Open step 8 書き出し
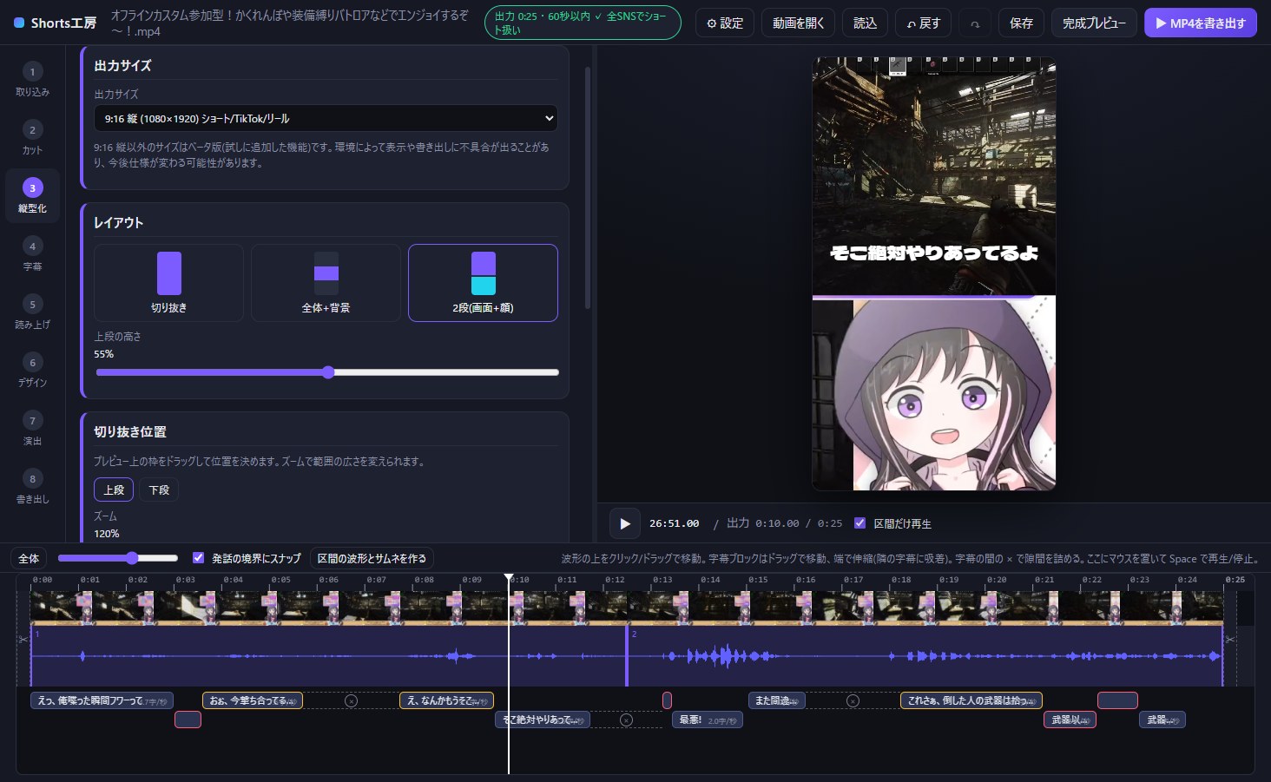 tap(32, 486)
